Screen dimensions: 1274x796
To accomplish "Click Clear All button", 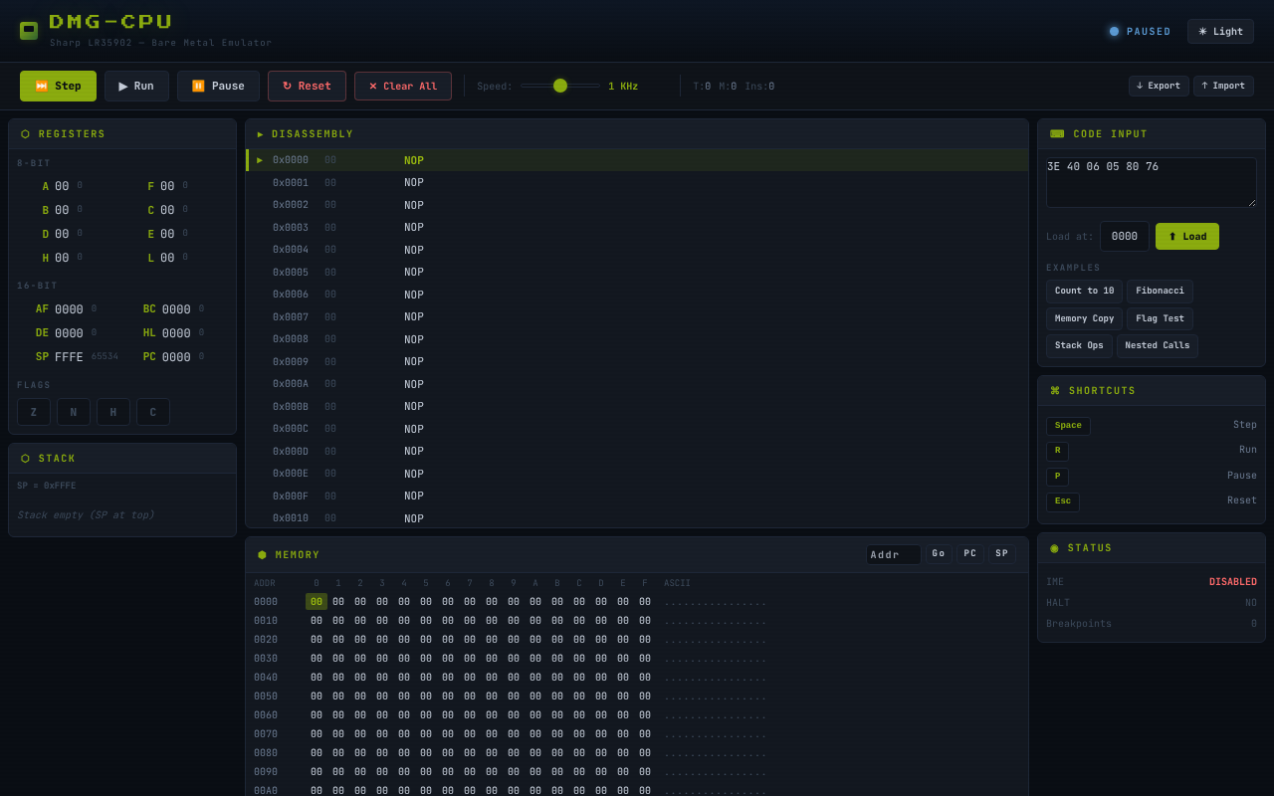I will tap(403, 86).
